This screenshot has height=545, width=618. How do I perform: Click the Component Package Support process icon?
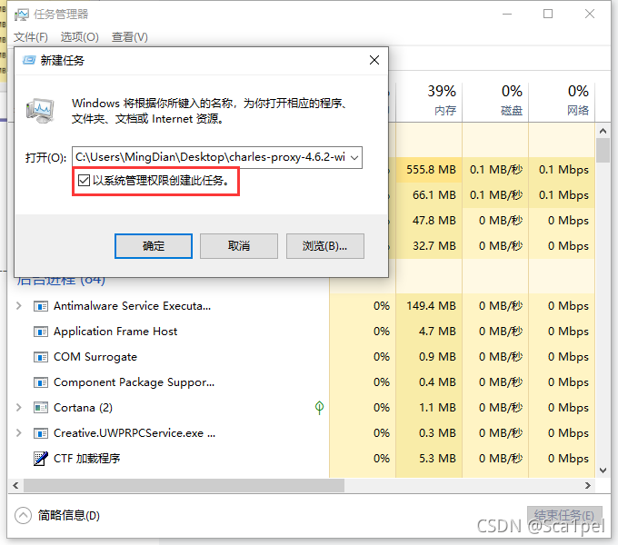tap(41, 382)
